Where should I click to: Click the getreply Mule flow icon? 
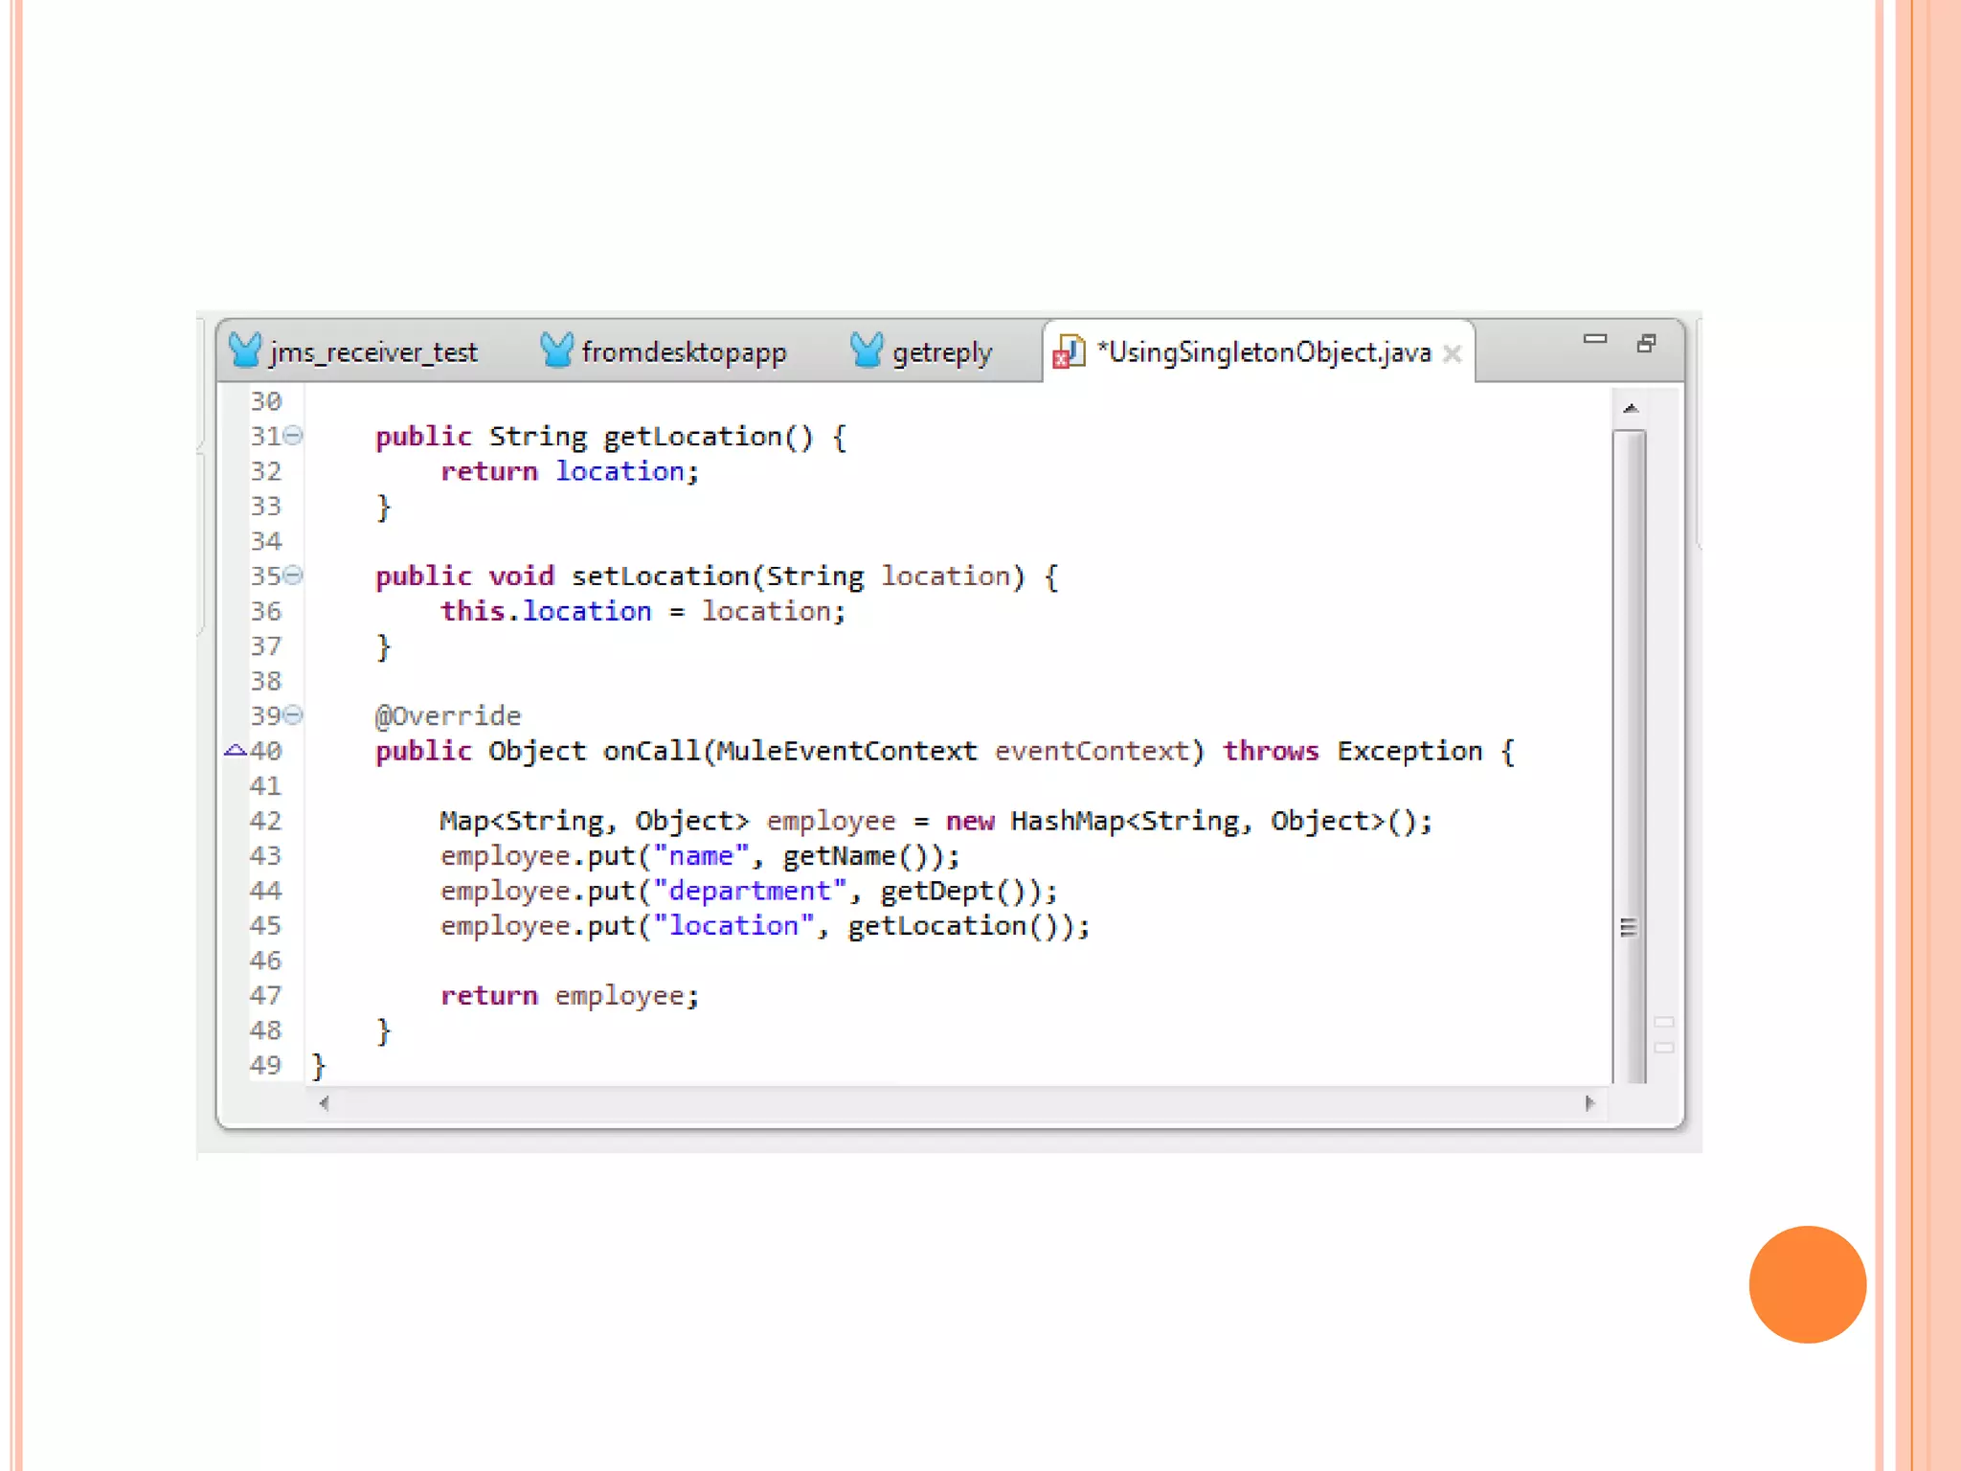tap(867, 351)
